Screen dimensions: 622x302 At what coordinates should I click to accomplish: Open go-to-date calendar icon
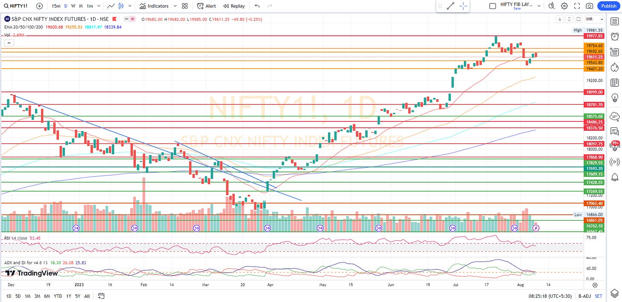pos(101,296)
